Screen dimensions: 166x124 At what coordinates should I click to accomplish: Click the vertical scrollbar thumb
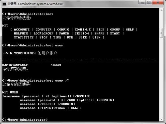tap(161, 33)
